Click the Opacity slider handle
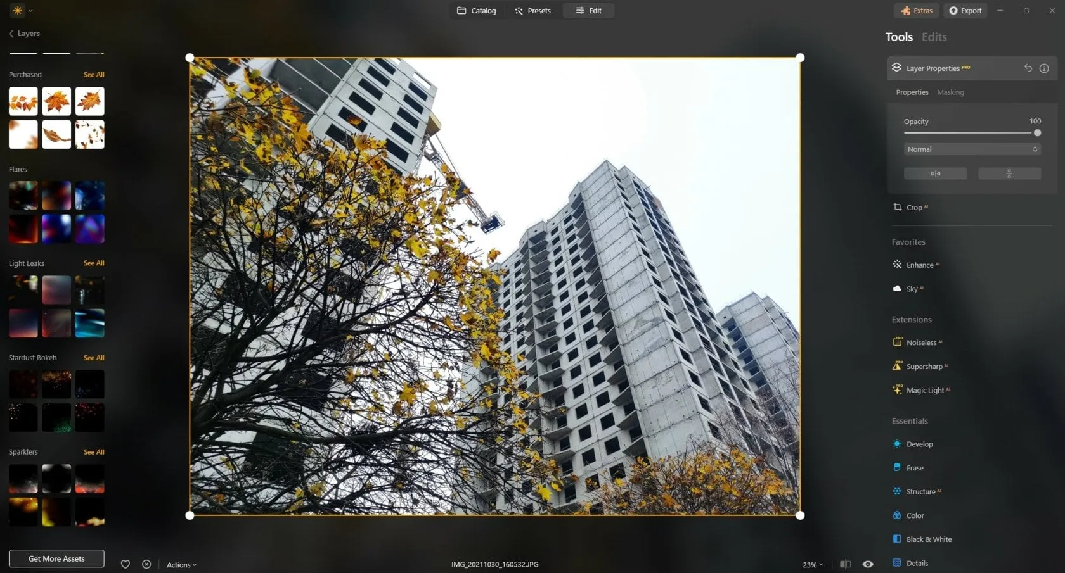 (x=1037, y=133)
